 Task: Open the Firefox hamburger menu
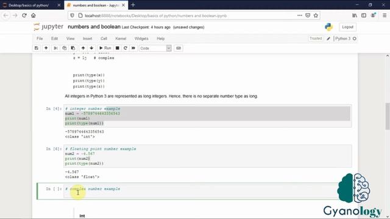pos(385,15)
